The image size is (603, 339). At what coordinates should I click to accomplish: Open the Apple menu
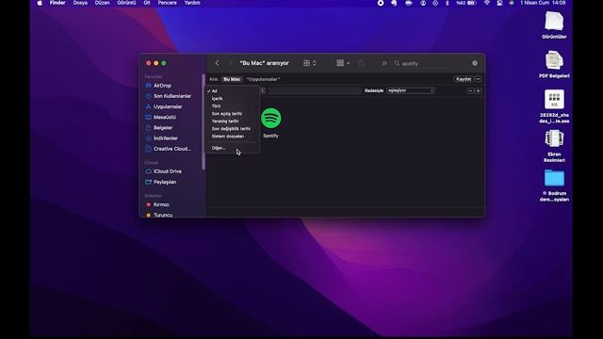[x=40, y=3]
